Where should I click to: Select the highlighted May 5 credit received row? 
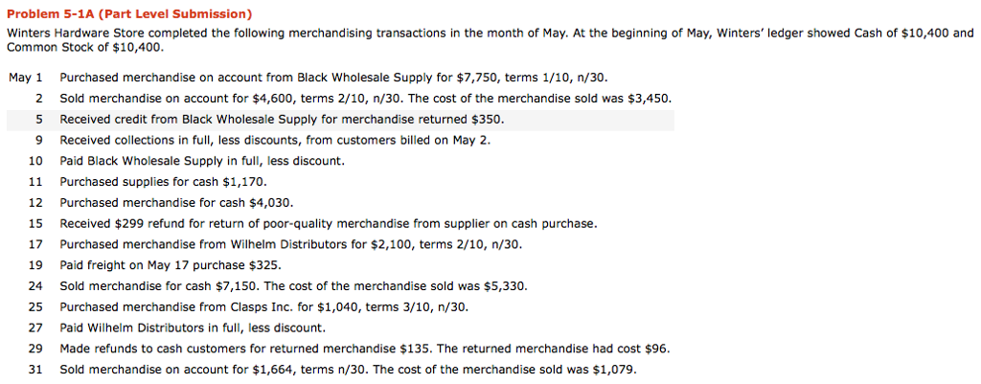[x=282, y=120]
